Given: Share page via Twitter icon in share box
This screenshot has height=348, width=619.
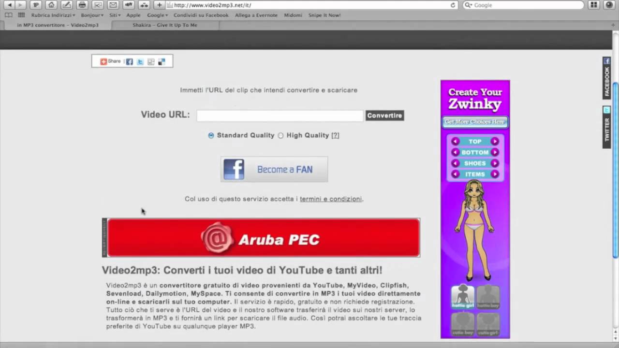Looking at the screenshot, I should (140, 61).
